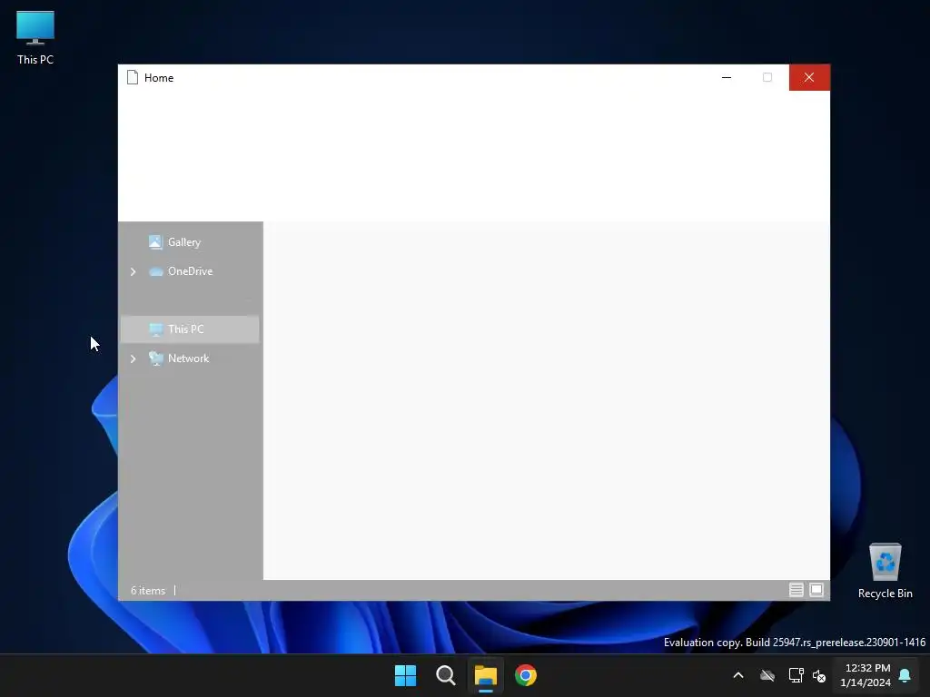Click the OneDrive cloud icon
Screen dimensions: 930x697
click(155, 271)
